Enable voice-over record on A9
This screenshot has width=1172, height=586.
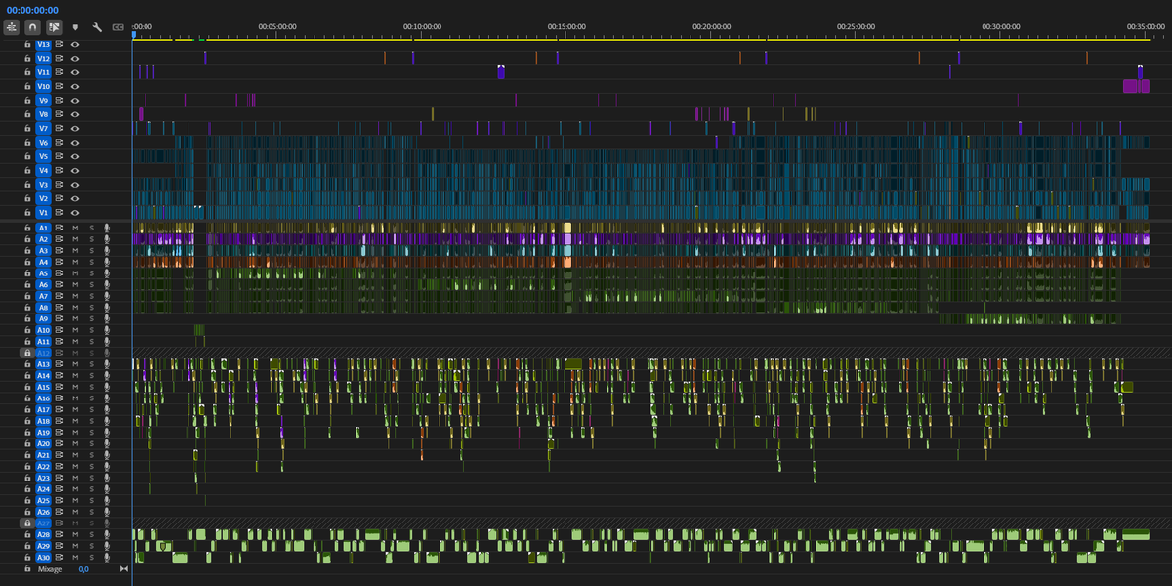point(107,318)
